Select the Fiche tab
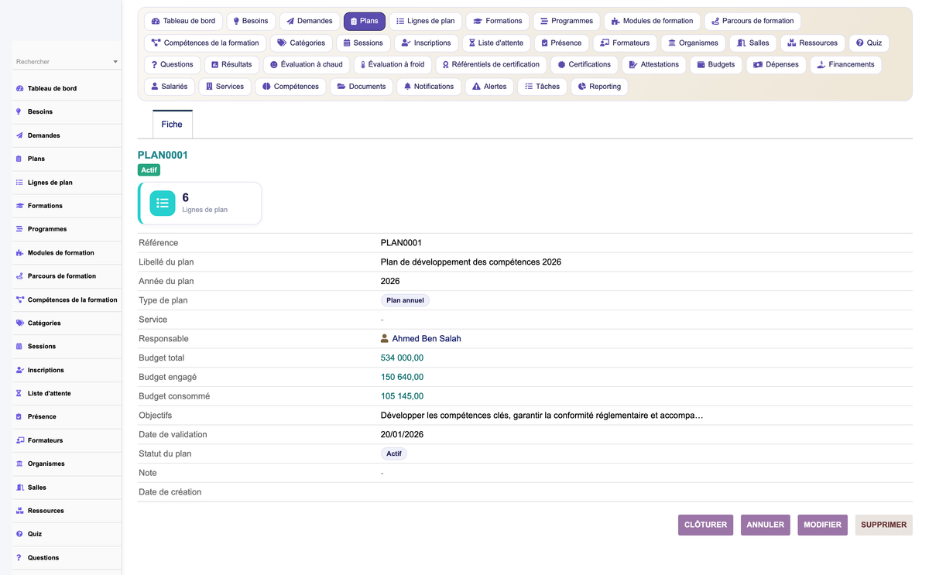The width and height of the screenshot is (929, 575). [172, 124]
